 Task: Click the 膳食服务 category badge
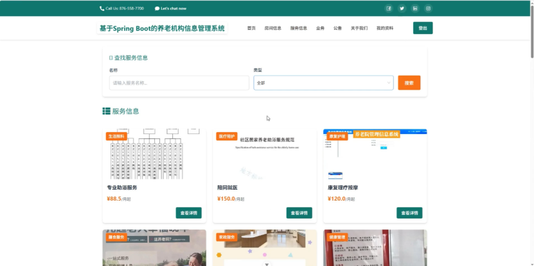(x=116, y=237)
